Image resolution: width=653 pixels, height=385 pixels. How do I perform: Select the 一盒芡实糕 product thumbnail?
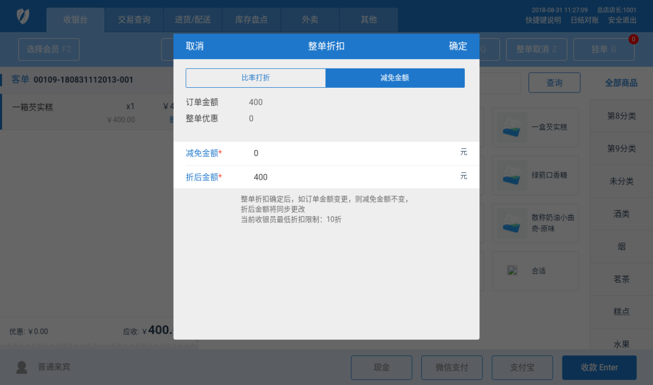pyautogui.click(x=512, y=127)
